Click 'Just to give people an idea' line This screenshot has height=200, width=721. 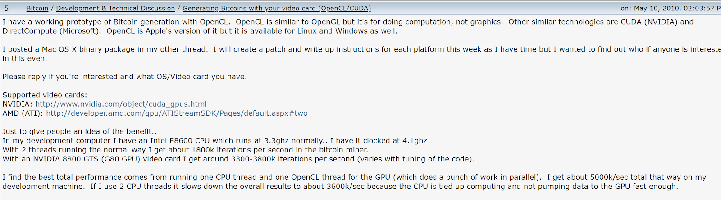79,131
